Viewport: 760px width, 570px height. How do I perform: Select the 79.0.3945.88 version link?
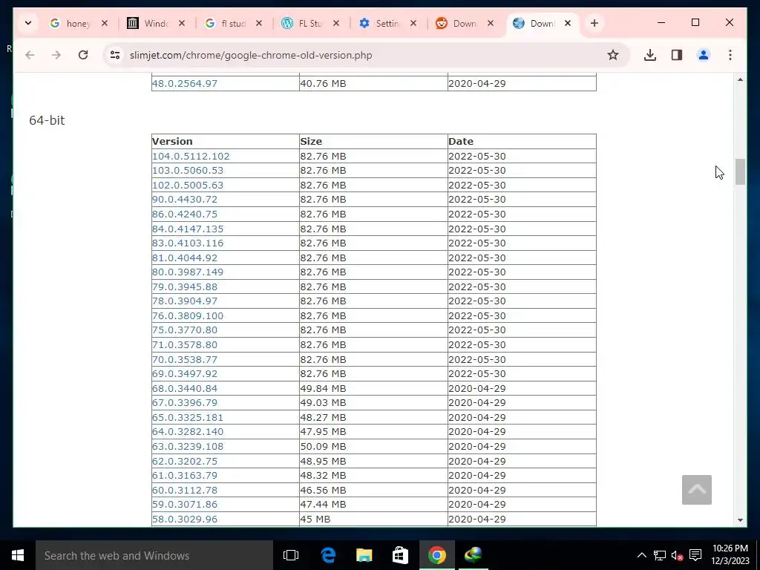point(185,287)
